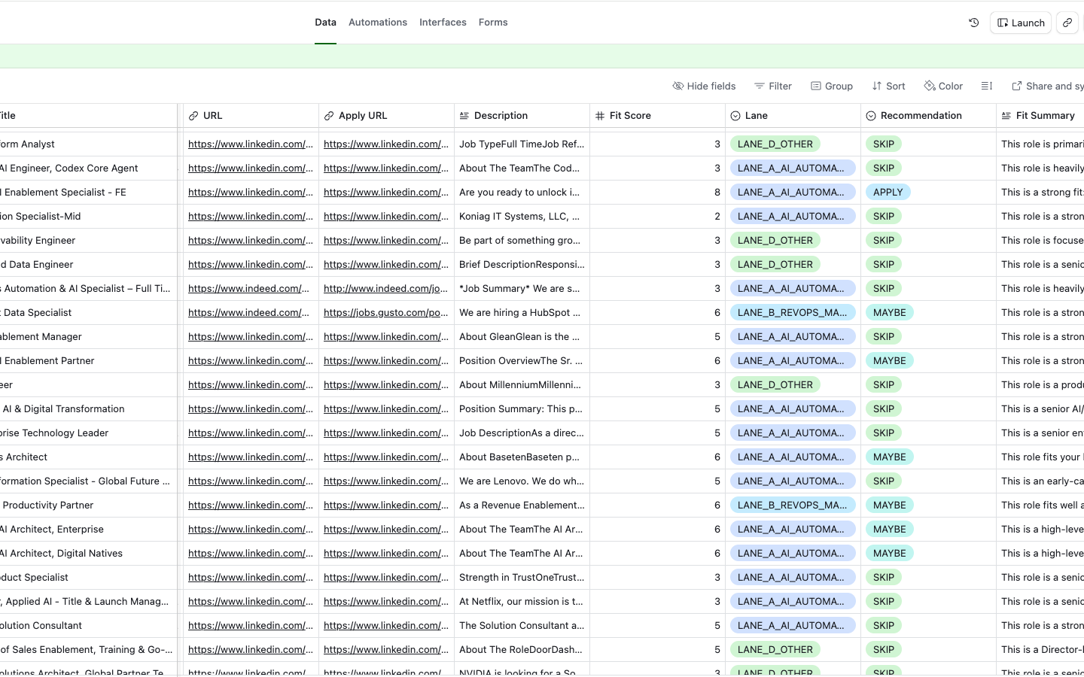The width and height of the screenshot is (1084, 677).
Task: Click single-select icon in Recommendation header
Action: tap(871, 116)
